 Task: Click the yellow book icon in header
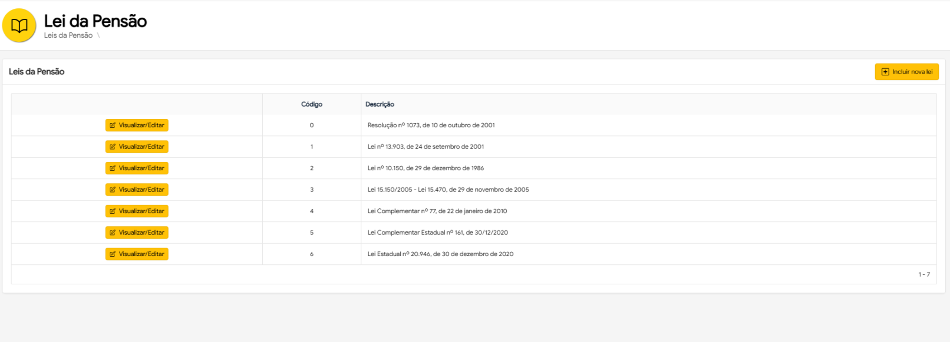point(19,25)
